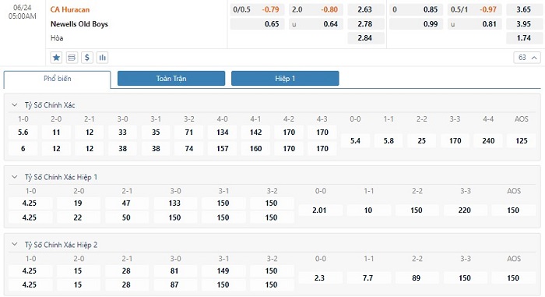Pick second half 2-2 odds 89

click(417, 278)
